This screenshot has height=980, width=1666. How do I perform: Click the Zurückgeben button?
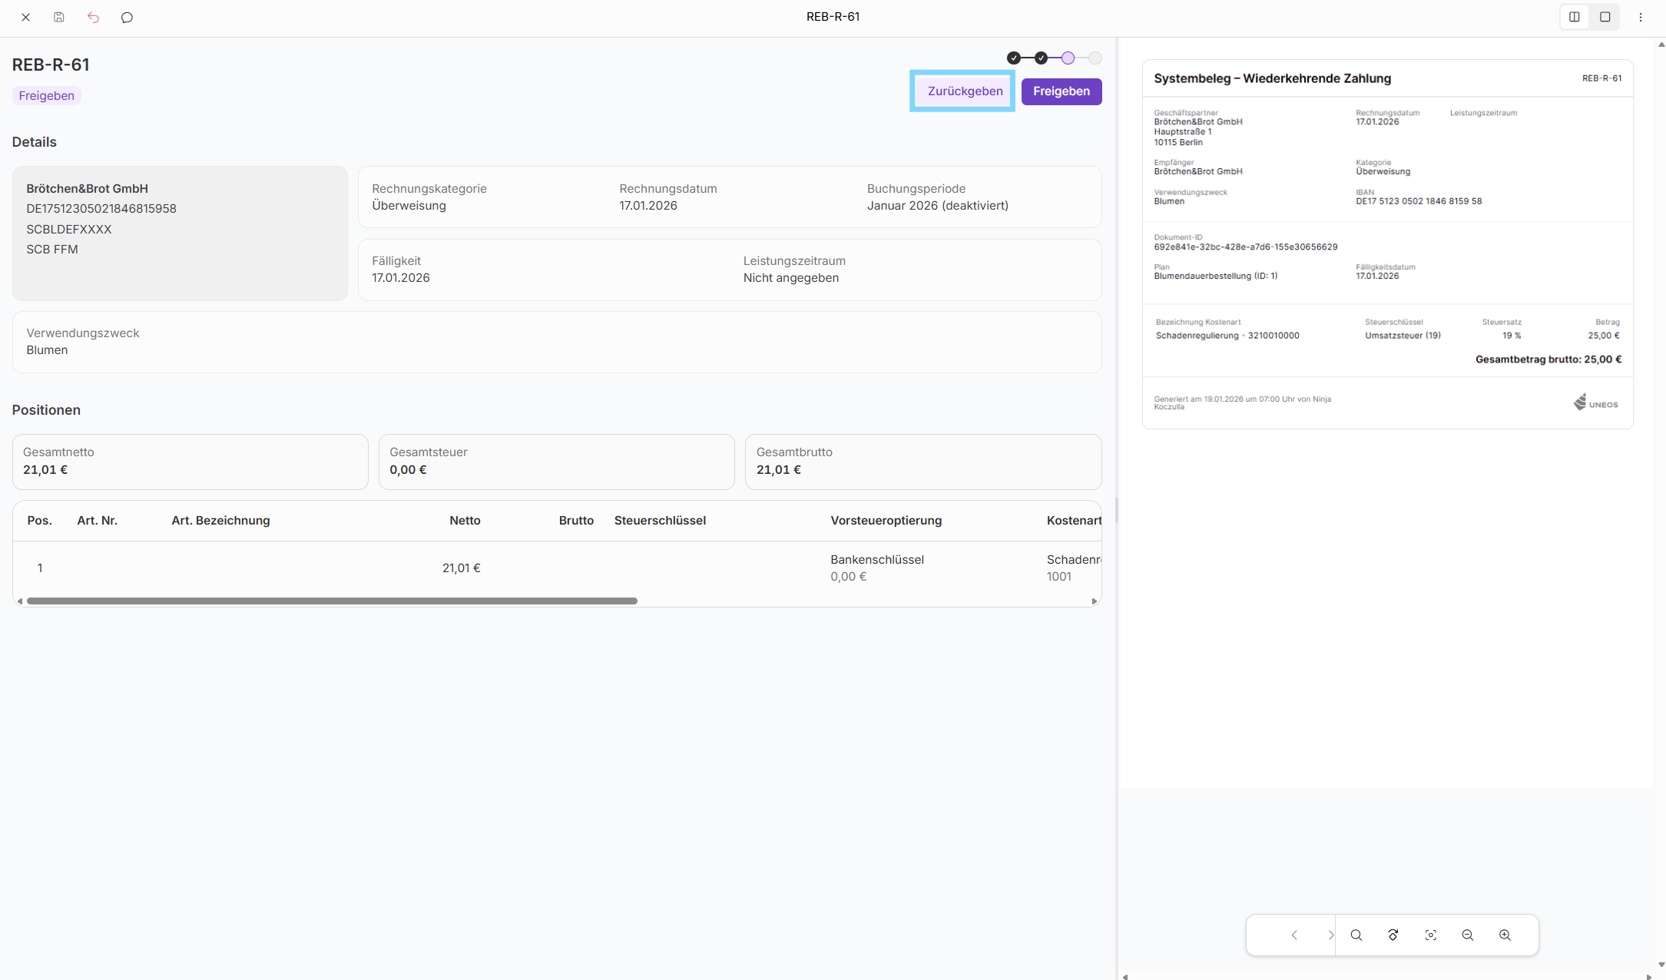click(964, 91)
